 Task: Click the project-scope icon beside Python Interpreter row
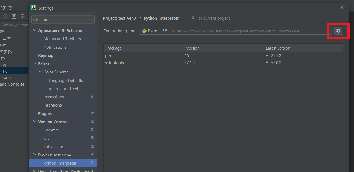tap(92, 163)
